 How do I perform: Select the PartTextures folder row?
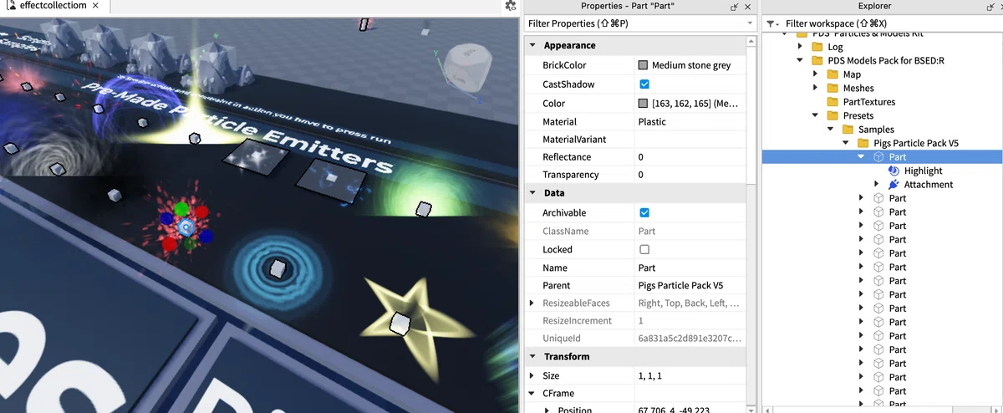pyautogui.click(x=883, y=102)
